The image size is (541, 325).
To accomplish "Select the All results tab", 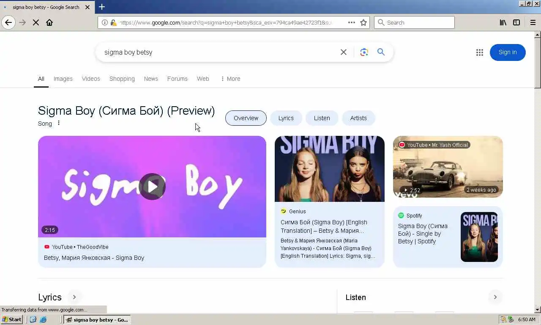I will 41,79.
